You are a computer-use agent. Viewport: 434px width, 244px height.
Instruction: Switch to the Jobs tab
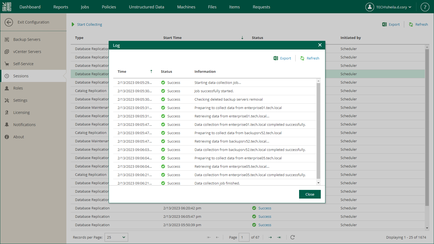click(85, 7)
